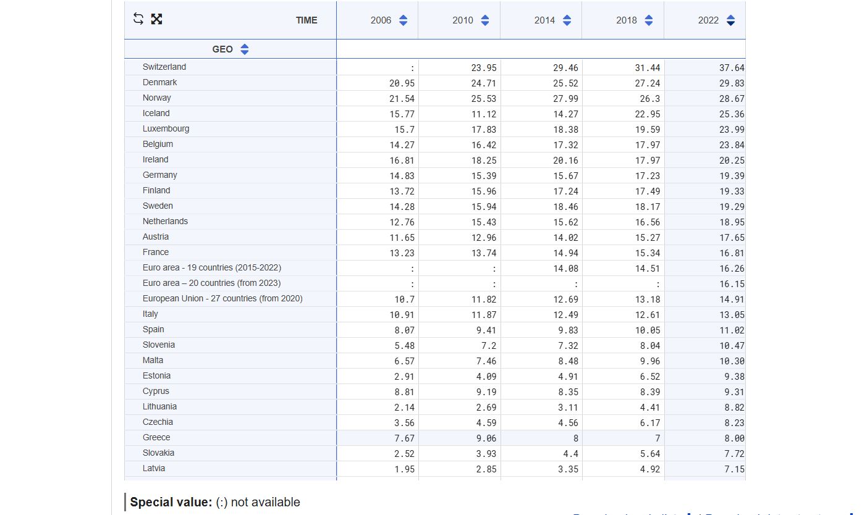
Task: Click Ireland's 2014 value 20.16
Action: pyautogui.click(x=565, y=161)
